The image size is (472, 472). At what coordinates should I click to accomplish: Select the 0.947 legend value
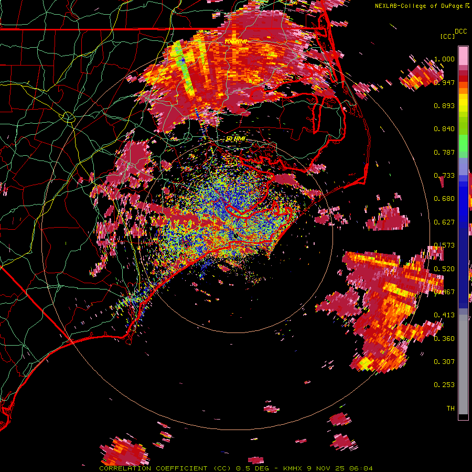point(444,82)
